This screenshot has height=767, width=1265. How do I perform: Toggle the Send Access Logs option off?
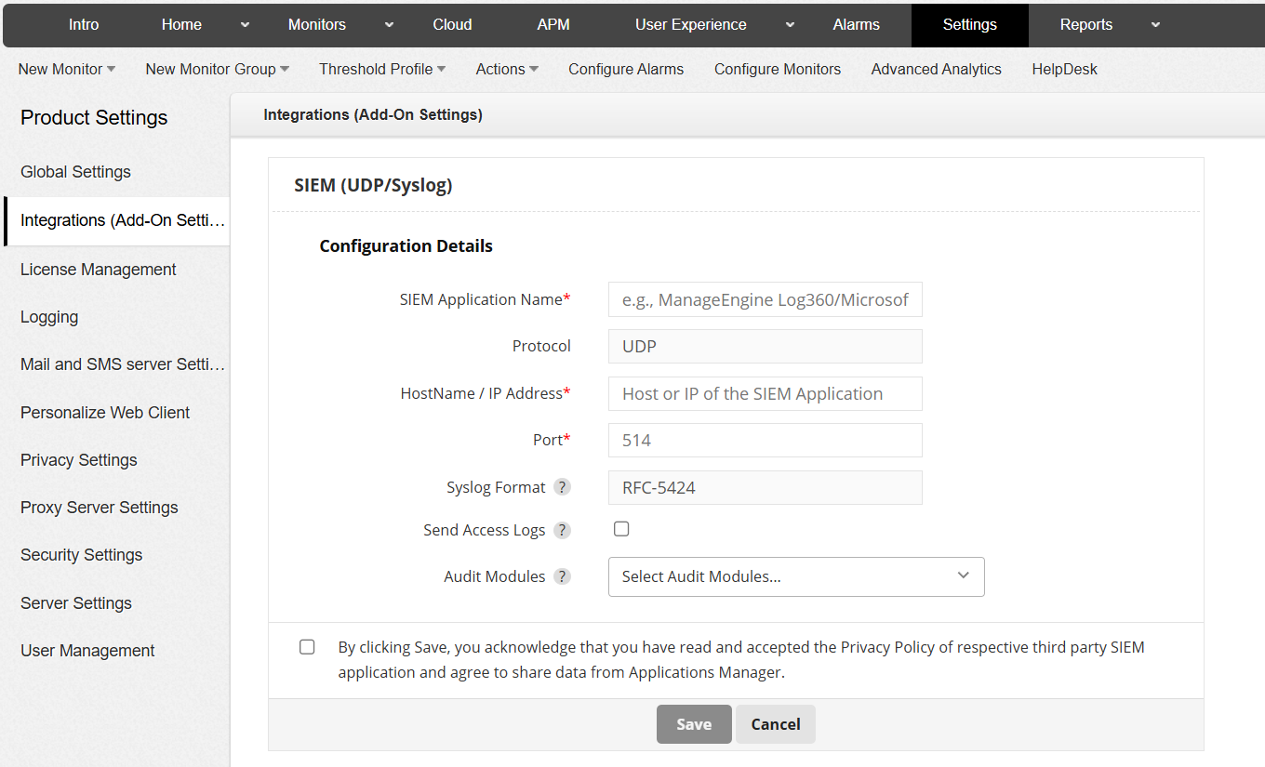click(620, 528)
